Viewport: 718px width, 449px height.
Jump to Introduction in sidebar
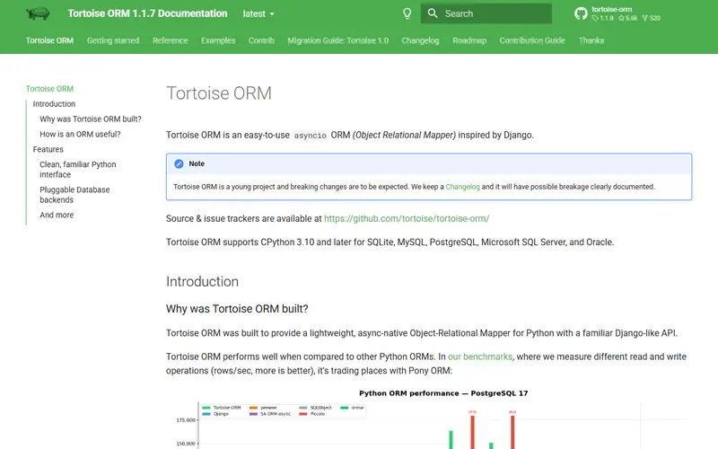pyautogui.click(x=54, y=104)
